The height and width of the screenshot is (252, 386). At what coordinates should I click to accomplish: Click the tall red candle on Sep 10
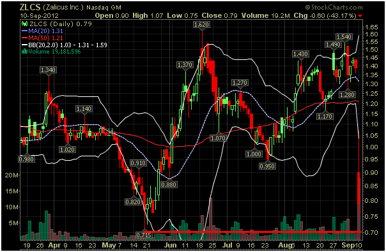coord(359,188)
